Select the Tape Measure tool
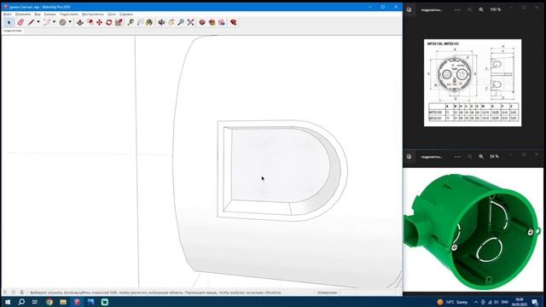This screenshot has height=307, width=546. (131, 23)
